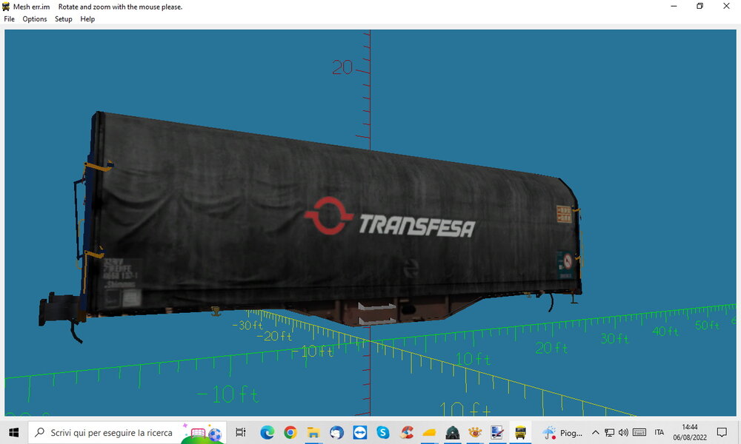Open the yellow wedge app in the taskbar
The image size is (741, 444).
pyautogui.click(x=429, y=432)
